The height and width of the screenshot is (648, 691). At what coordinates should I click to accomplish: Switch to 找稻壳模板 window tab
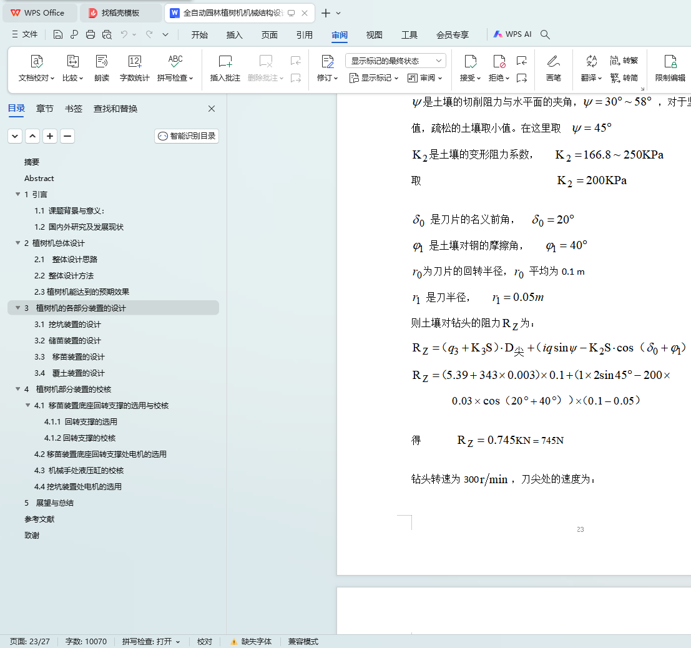(x=120, y=12)
